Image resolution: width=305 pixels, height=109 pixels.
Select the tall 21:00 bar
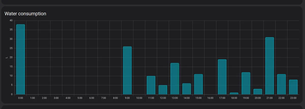tap(270, 66)
